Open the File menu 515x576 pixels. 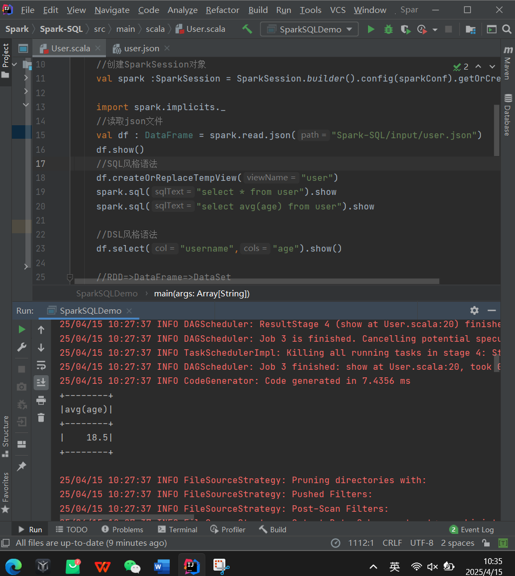click(x=28, y=10)
